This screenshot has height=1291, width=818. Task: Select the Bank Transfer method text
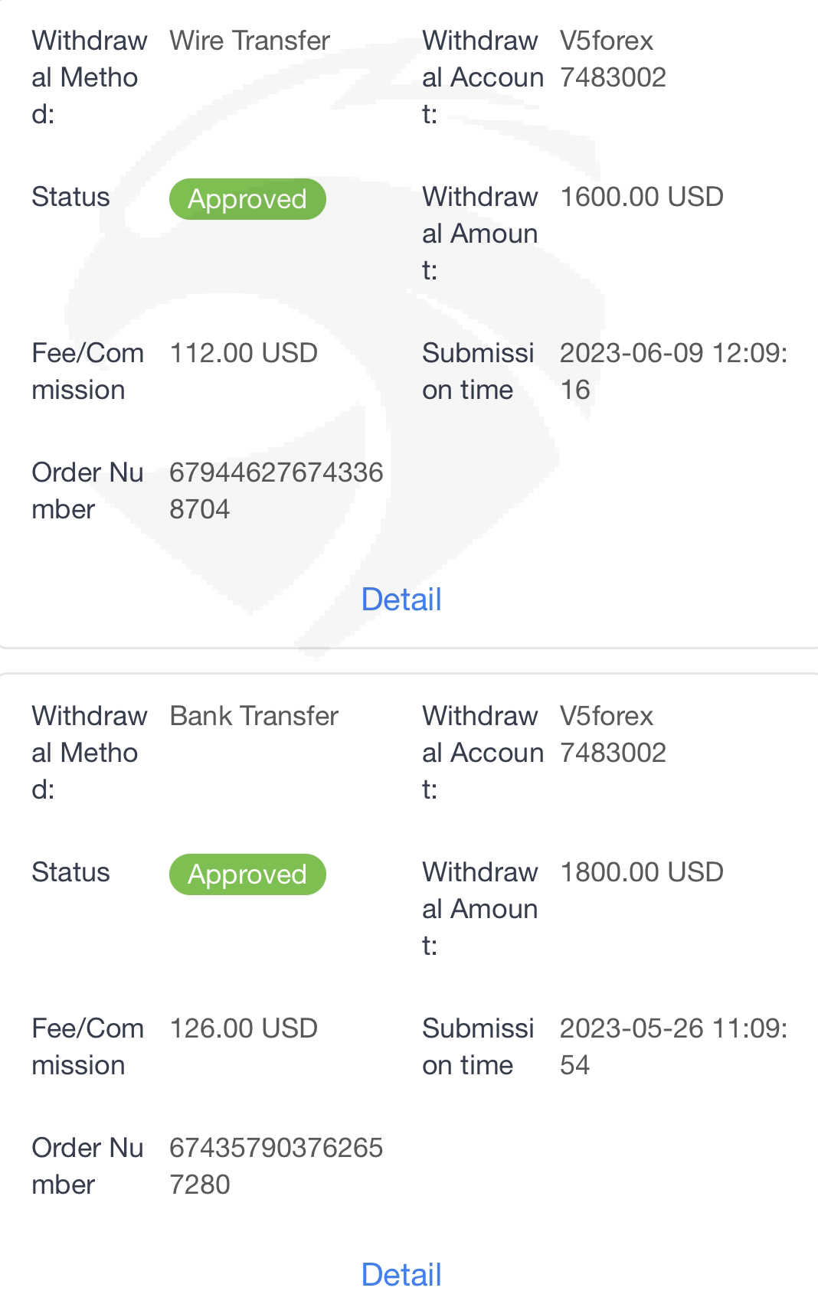(x=254, y=716)
